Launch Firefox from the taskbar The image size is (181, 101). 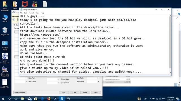tap(49, 98)
